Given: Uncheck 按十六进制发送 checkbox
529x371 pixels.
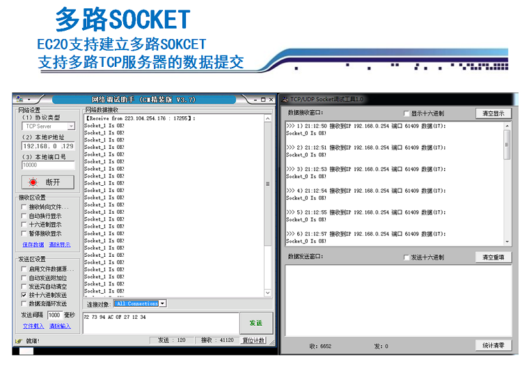Looking at the screenshot, I should click(24, 294).
